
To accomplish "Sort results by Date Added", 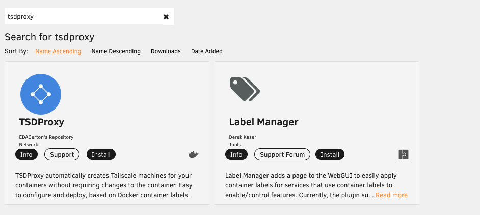I will tap(206, 51).
